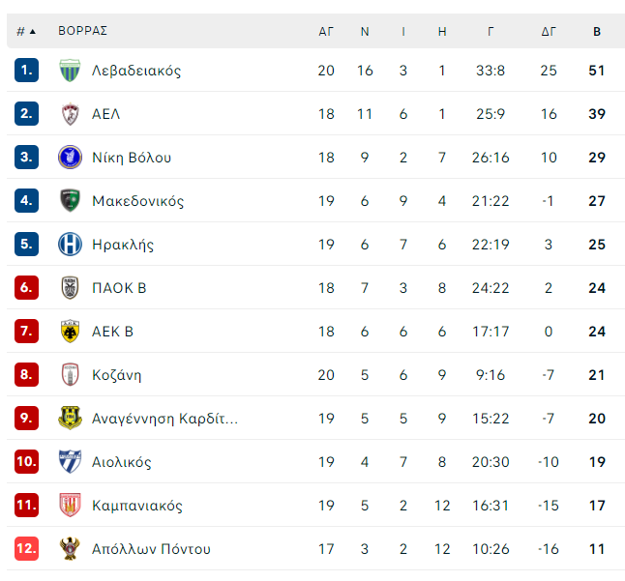The image size is (625, 581).
Task: Select the Αναγέννηση Καρδίτσας yellow crest
Action: pos(70,419)
